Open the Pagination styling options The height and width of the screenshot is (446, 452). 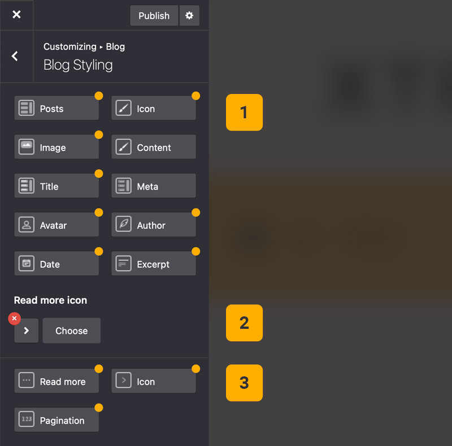(56, 421)
